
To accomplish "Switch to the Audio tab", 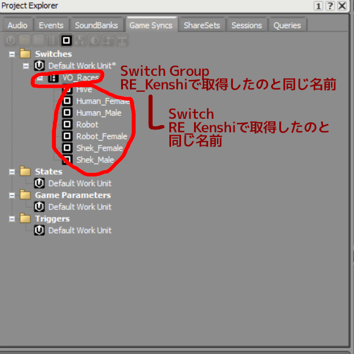I will [18, 25].
